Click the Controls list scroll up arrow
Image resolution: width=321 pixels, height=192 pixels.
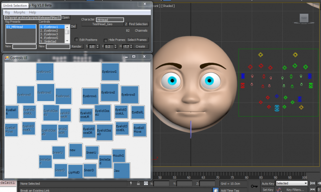point(67,27)
